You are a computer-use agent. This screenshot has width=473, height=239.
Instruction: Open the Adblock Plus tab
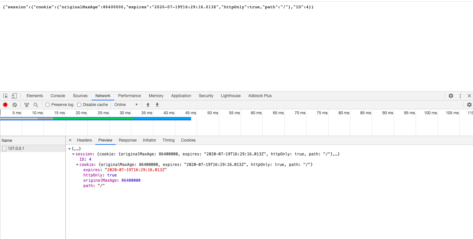point(260,96)
